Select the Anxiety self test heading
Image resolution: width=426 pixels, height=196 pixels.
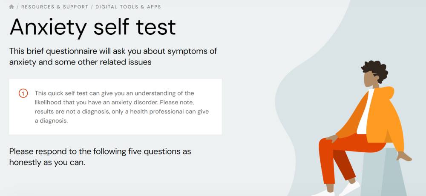(x=92, y=28)
